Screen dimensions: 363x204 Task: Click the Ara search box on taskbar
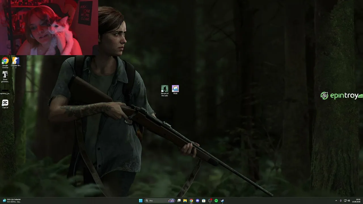tap(160, 201)
